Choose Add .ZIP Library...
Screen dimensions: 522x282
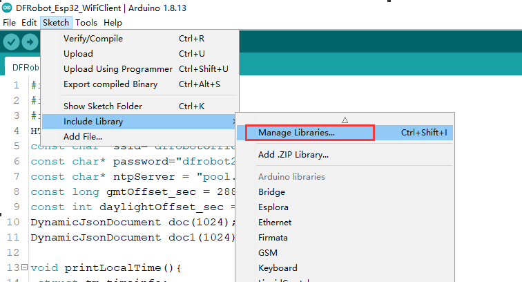(345, 155)
